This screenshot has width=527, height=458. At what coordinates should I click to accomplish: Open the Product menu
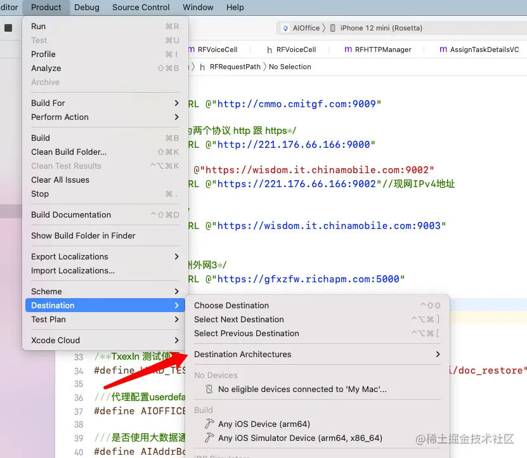(46, 8)
